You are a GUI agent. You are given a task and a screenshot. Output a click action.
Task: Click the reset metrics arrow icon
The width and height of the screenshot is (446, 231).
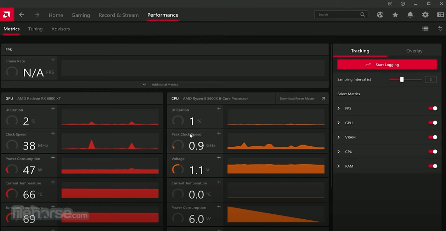(440, 29)
